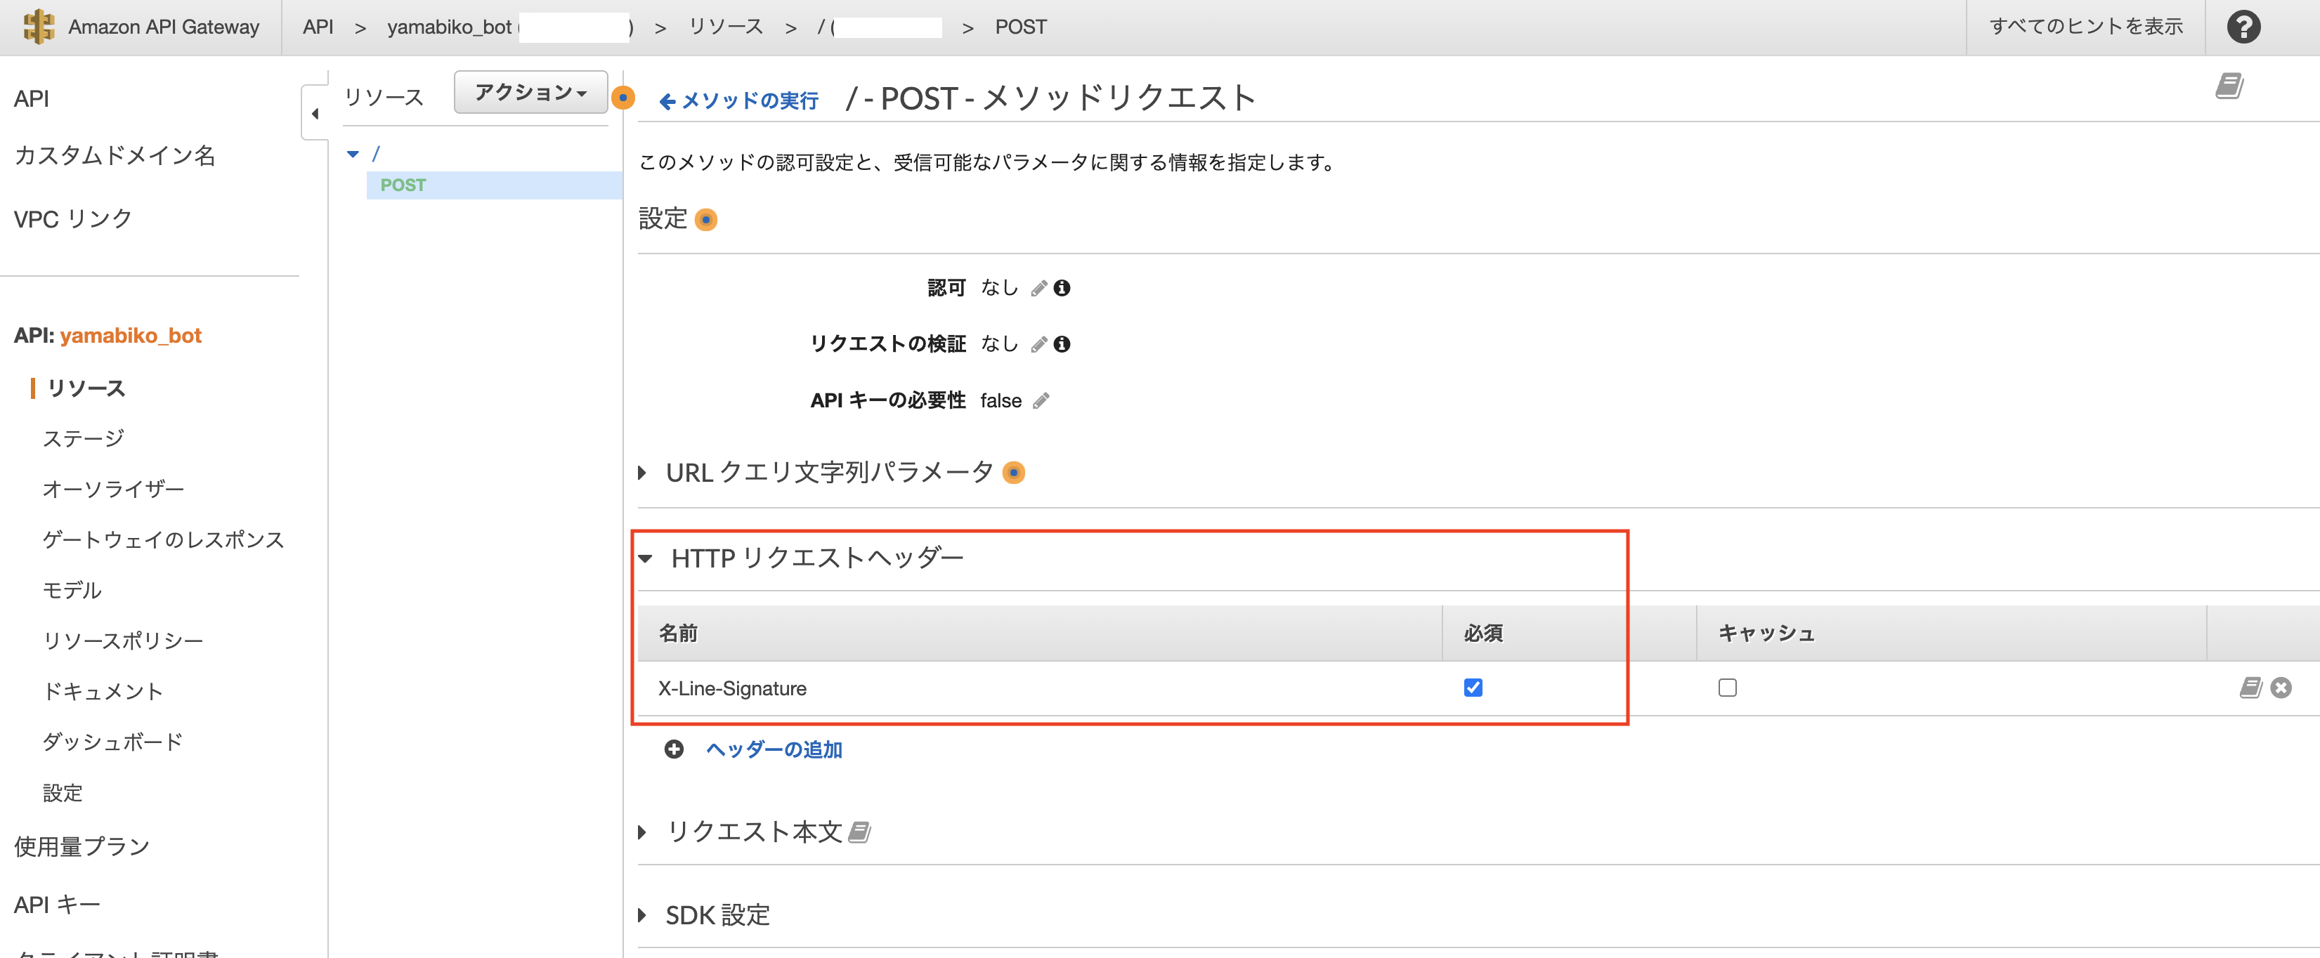Open カスタムドメイン名 in navigation
2320x958 pixels.
coord(115,156)
